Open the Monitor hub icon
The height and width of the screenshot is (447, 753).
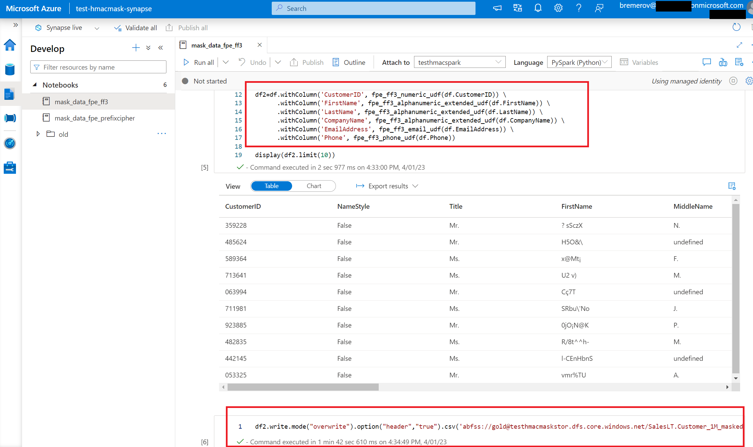tap(10, 143)
